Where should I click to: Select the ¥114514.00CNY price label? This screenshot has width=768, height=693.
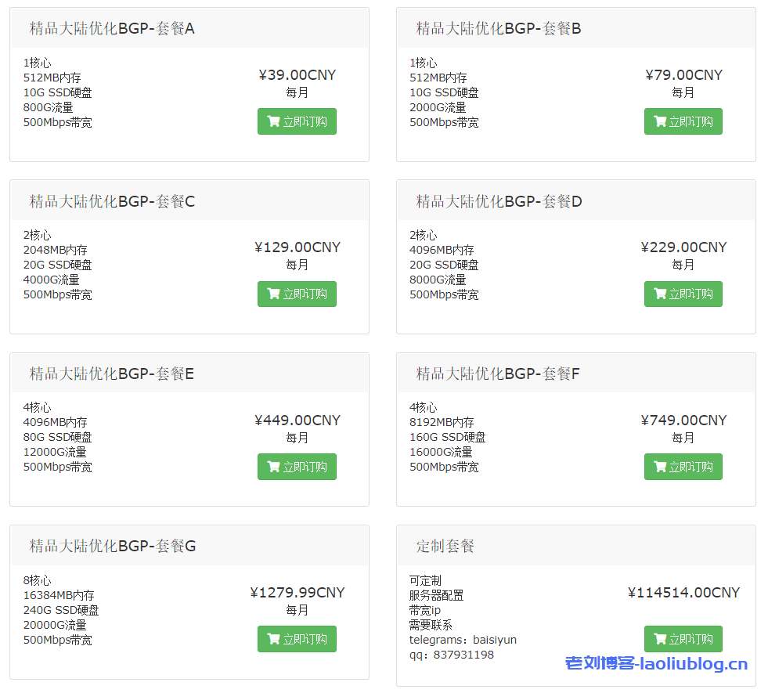click(683, 593)
